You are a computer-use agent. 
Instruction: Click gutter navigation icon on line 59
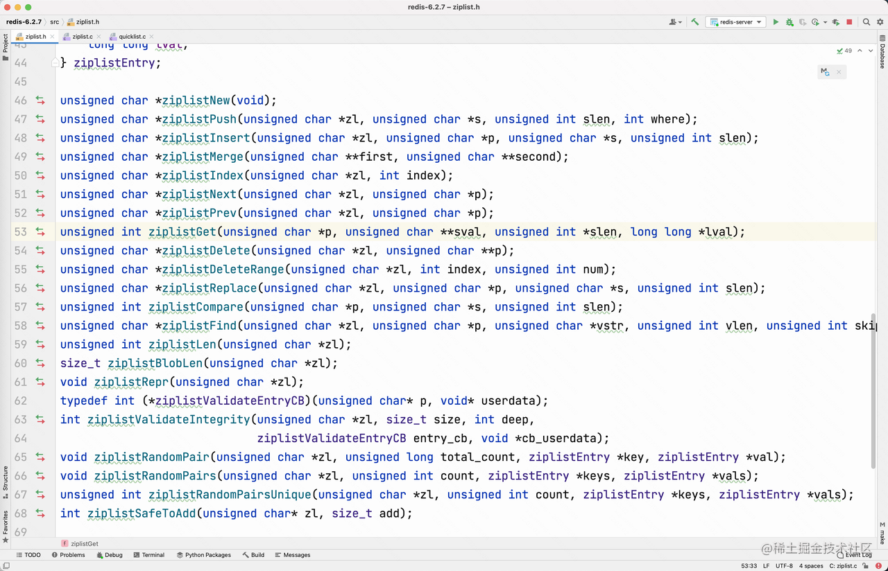(40, 344)
